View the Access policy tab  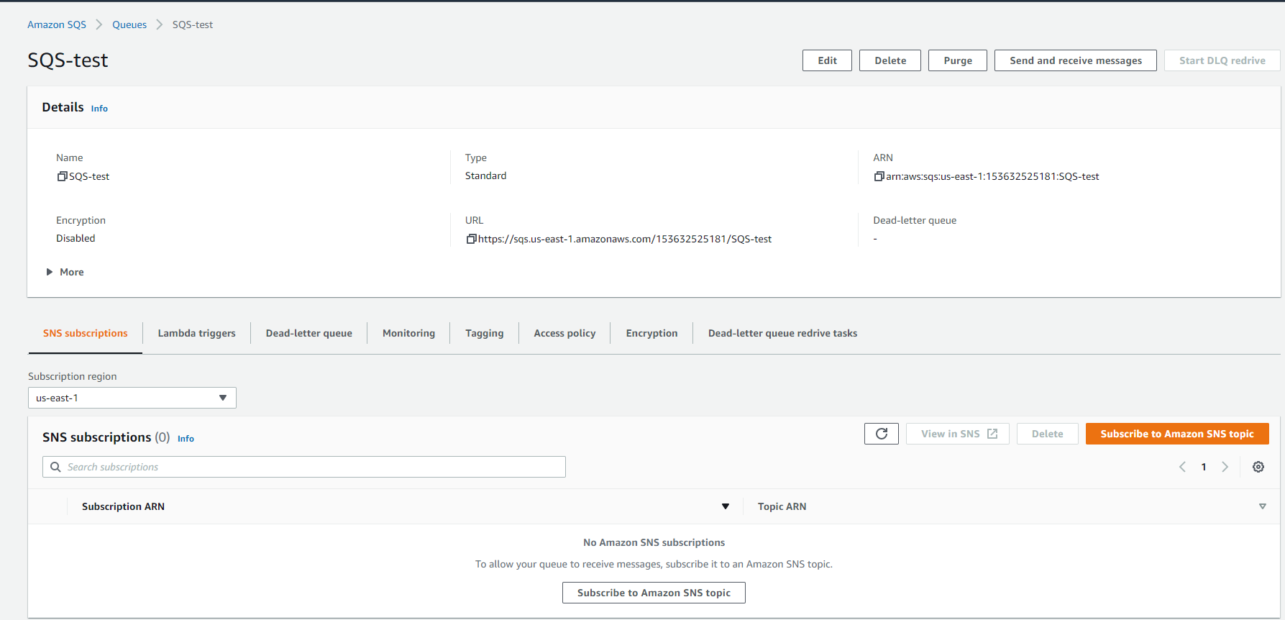[x=564, y=333]
